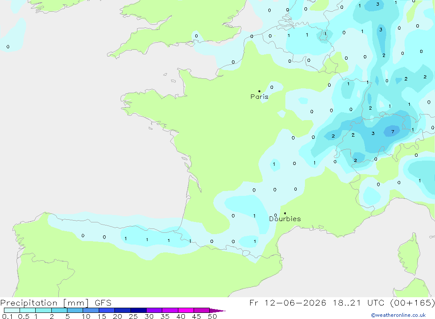The width and height of the screenshot is (435, 319).
Task: Click the Paris city label
Action: coord(259,97)
